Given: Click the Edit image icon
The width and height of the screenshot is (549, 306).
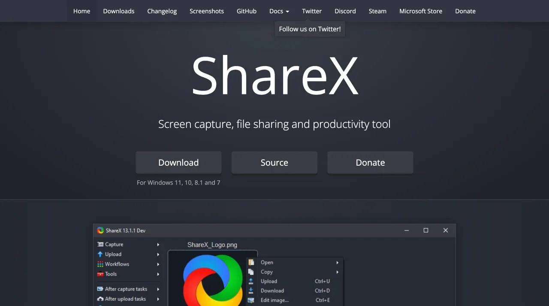Looking at the screenshot, I should (251, 300).
